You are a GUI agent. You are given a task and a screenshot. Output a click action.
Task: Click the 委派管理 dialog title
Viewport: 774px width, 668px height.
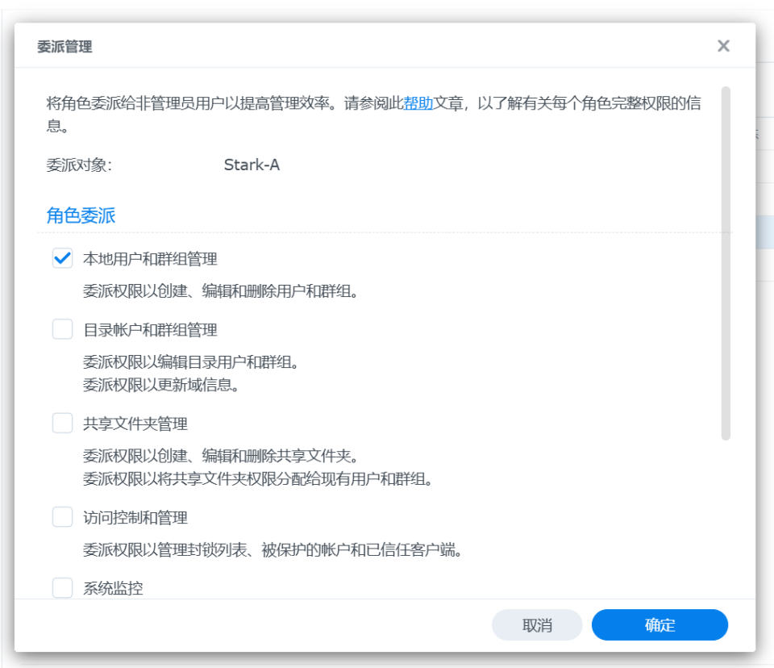point(64,47)
